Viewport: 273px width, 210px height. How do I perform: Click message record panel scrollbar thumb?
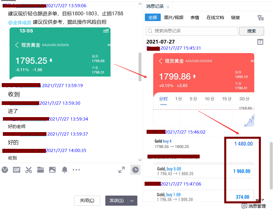(271, 166)
